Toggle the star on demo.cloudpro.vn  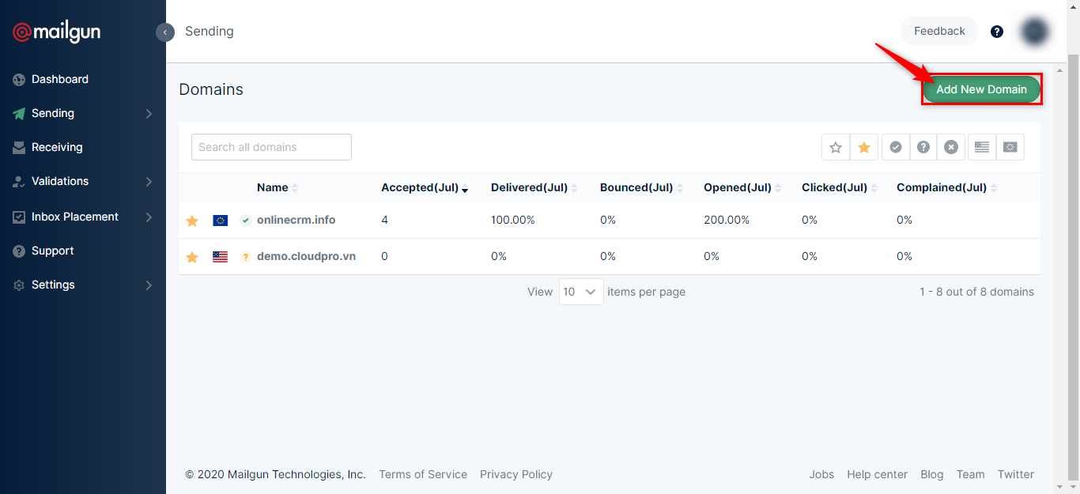pyautogui.click(x=192, y=256)
